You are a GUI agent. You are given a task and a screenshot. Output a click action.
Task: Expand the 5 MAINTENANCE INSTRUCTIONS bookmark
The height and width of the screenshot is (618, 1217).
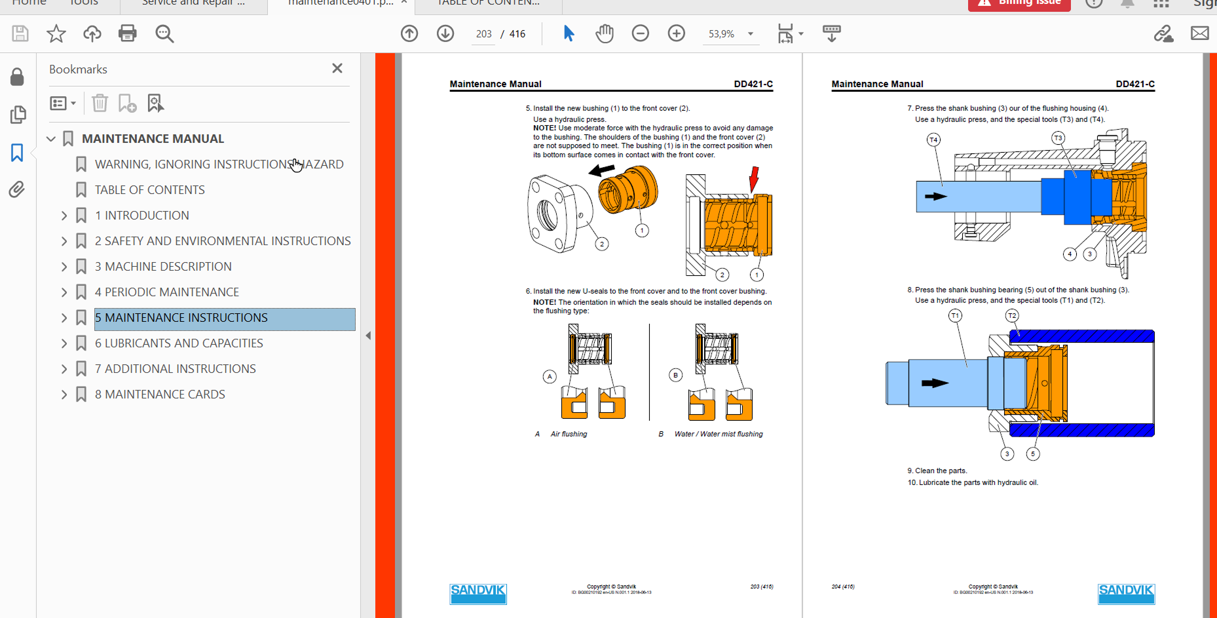click(x=64, y=318)
